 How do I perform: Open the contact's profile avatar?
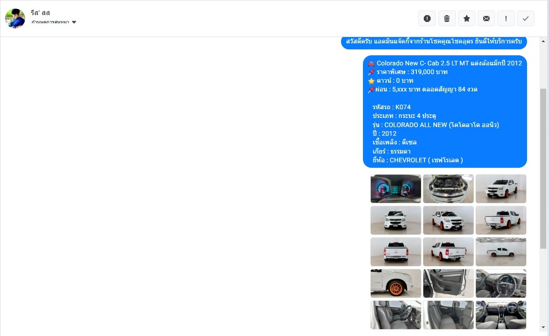click(15, 18)
